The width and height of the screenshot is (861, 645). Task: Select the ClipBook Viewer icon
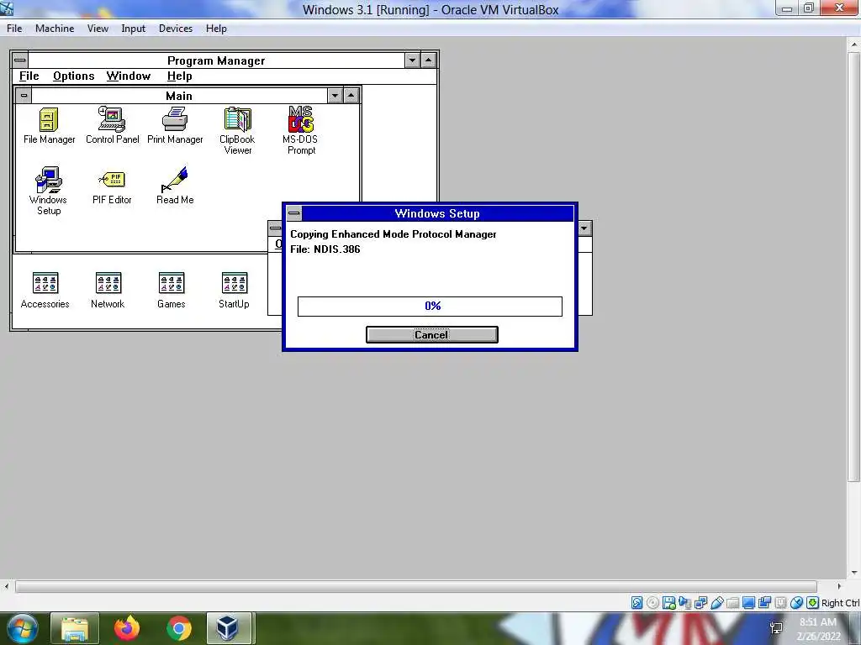tap(237, 131)
